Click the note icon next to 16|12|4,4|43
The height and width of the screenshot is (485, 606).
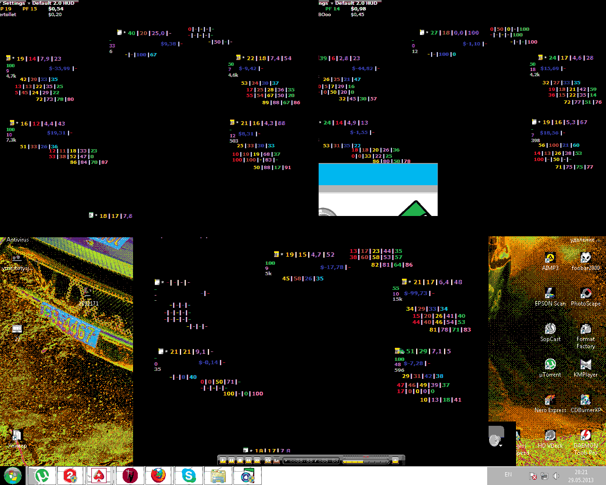12,123
